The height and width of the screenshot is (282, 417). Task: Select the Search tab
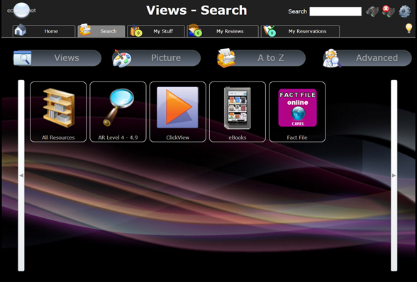click(x=101, y=31)
